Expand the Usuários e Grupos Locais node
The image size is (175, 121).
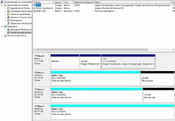point(5,17)
